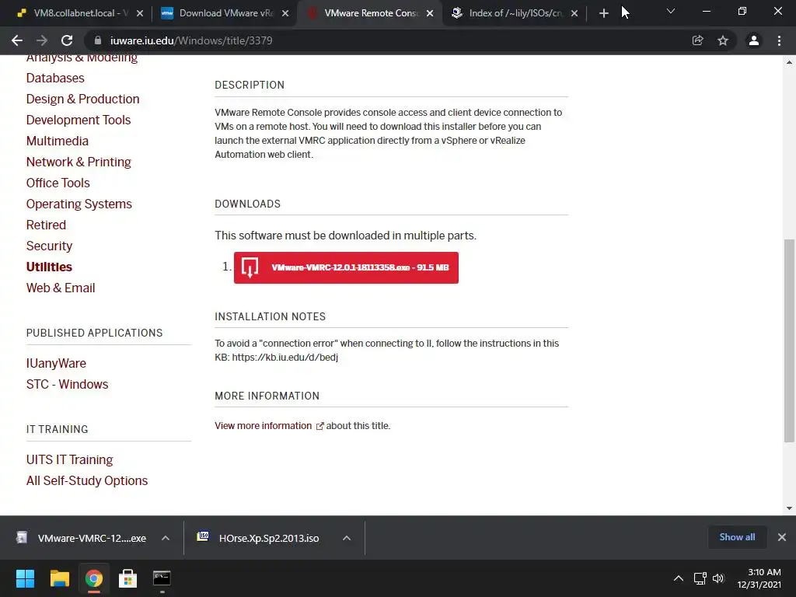Open UITS IT Training link

click(69, 460)
